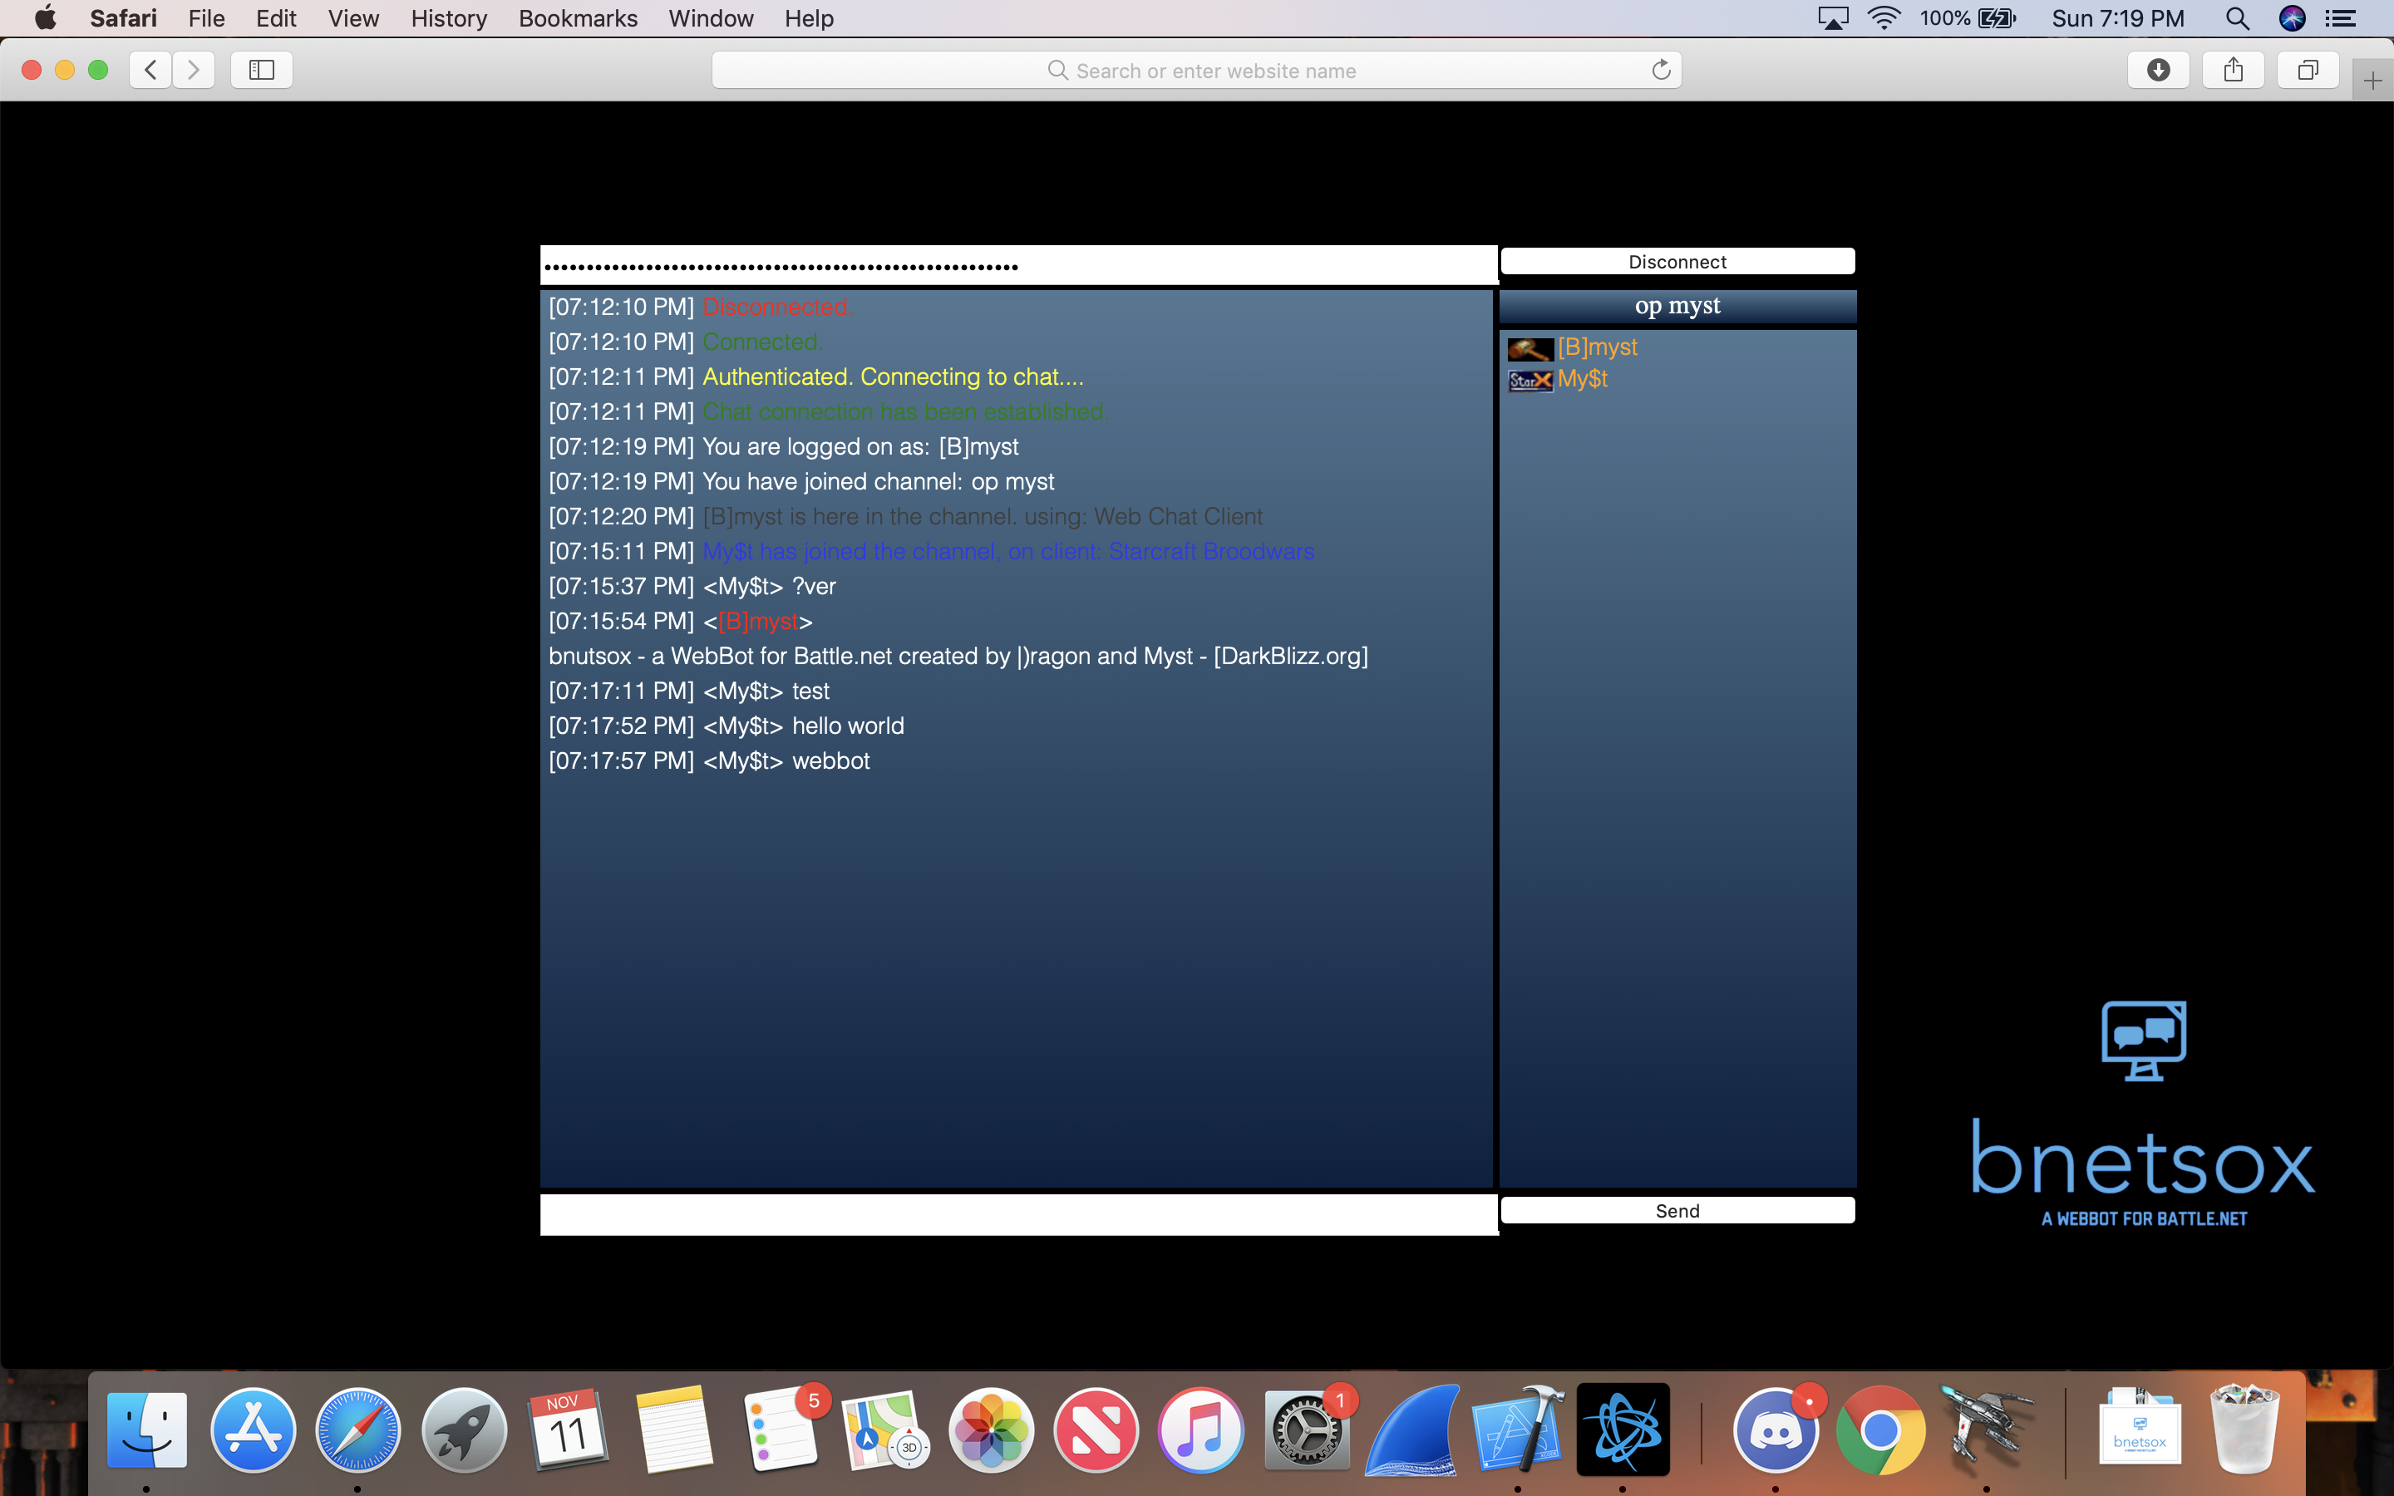Click the Wi-Fi status icon in menu bar
Screen dimensions: 2394x1496
pyautogui.click(x=1884, y=17)
